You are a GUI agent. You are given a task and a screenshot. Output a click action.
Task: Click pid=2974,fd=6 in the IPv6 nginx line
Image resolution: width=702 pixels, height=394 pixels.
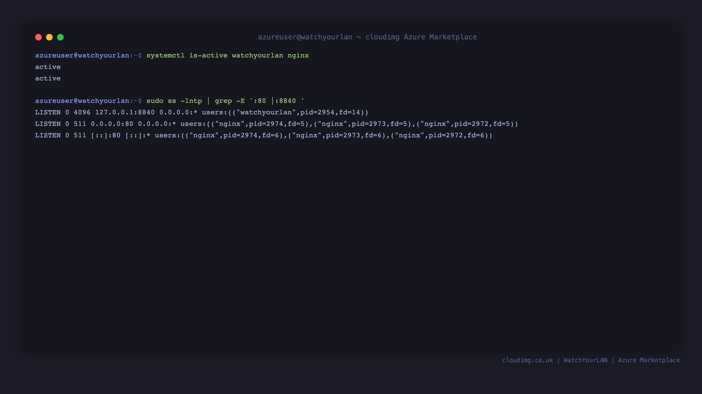click(x=251, y=135)
